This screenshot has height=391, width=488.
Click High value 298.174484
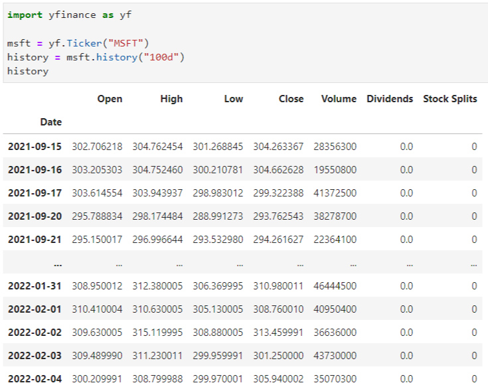157,216
